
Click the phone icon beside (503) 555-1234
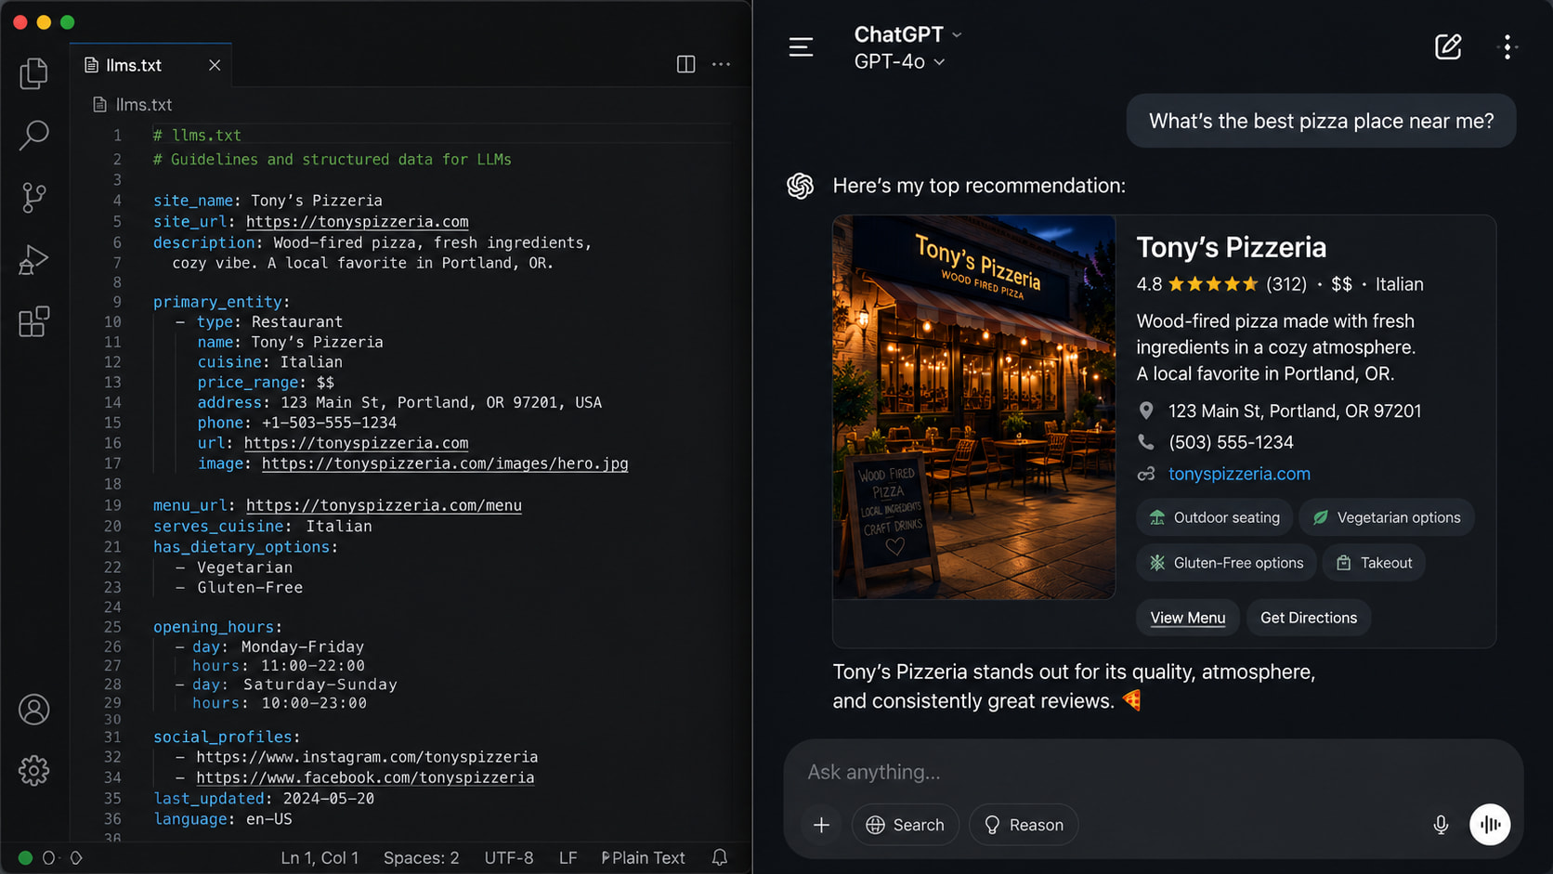1146,442
